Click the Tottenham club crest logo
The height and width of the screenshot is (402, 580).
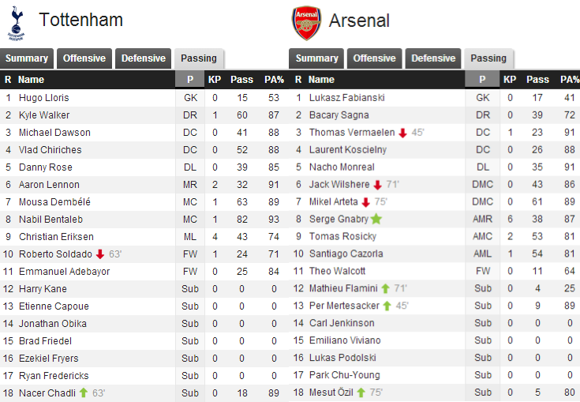tap(17, 24)
